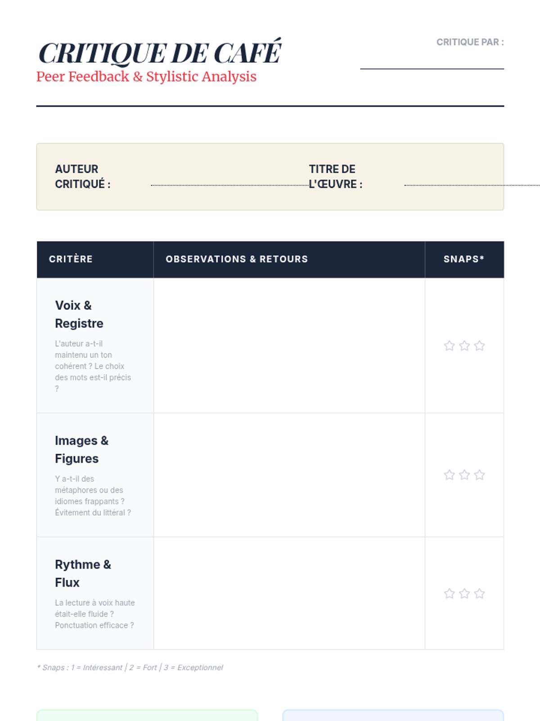This screenshot has width=540, height=721.
Task: Click first star in Rythme & Flux row
Action: coord(449,593)
